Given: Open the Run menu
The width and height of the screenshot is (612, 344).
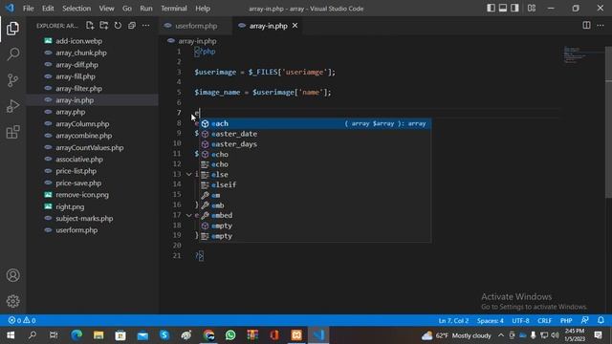Looking at the screenshot, I should [146, 9].
